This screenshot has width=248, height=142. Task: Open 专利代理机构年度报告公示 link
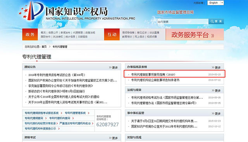[x=40, y=128]
